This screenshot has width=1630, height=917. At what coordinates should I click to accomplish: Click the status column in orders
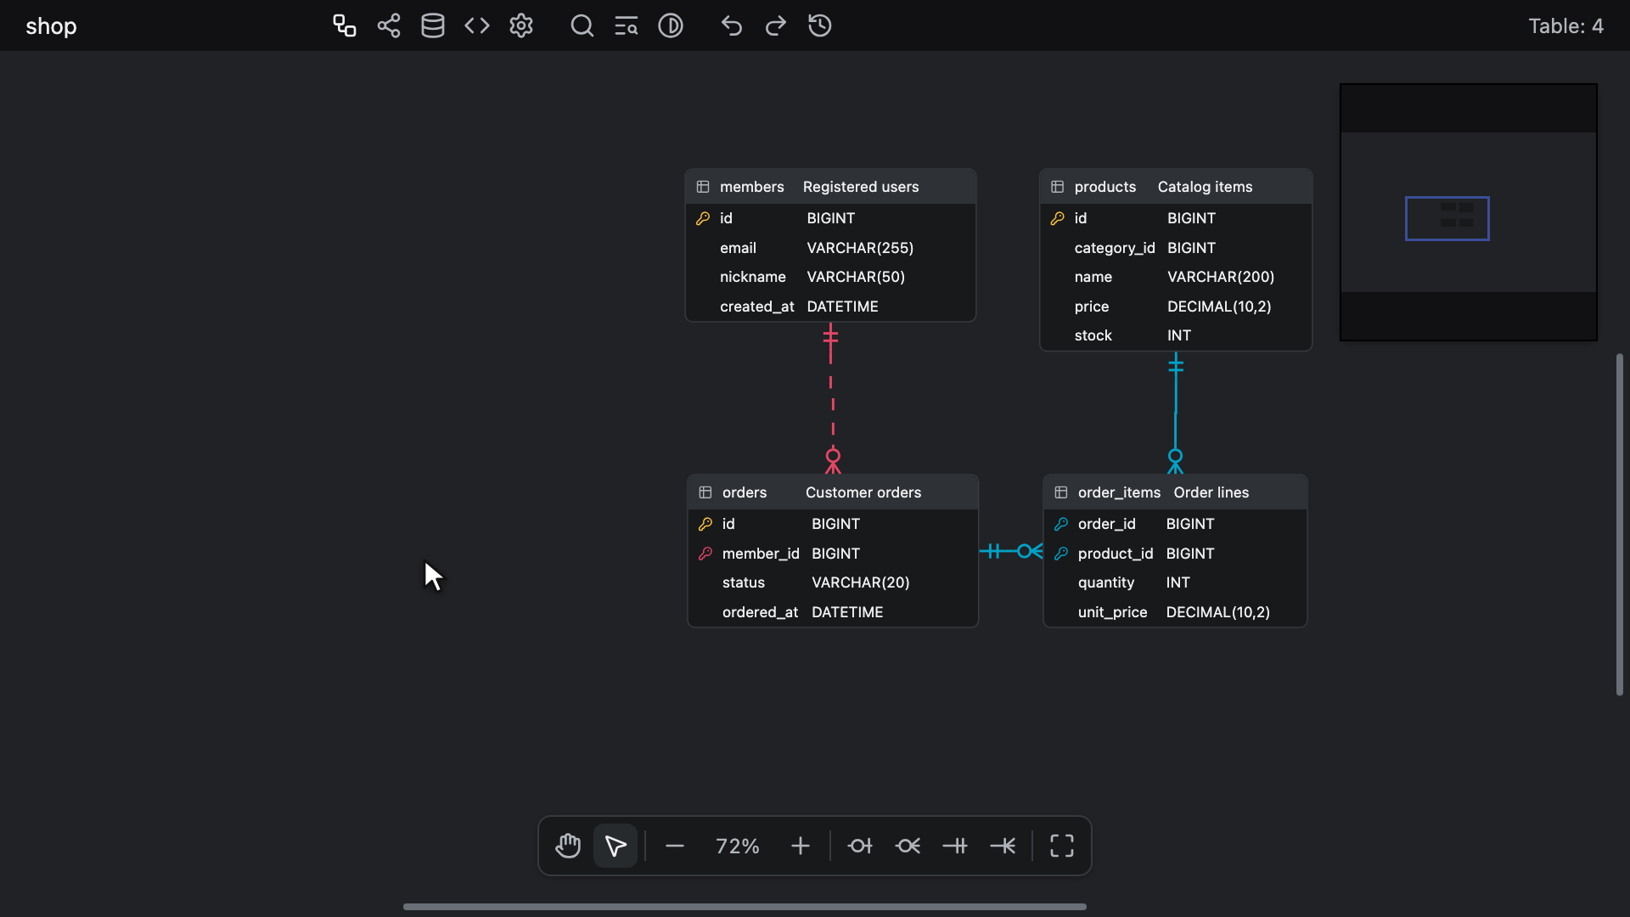(833, 582)
